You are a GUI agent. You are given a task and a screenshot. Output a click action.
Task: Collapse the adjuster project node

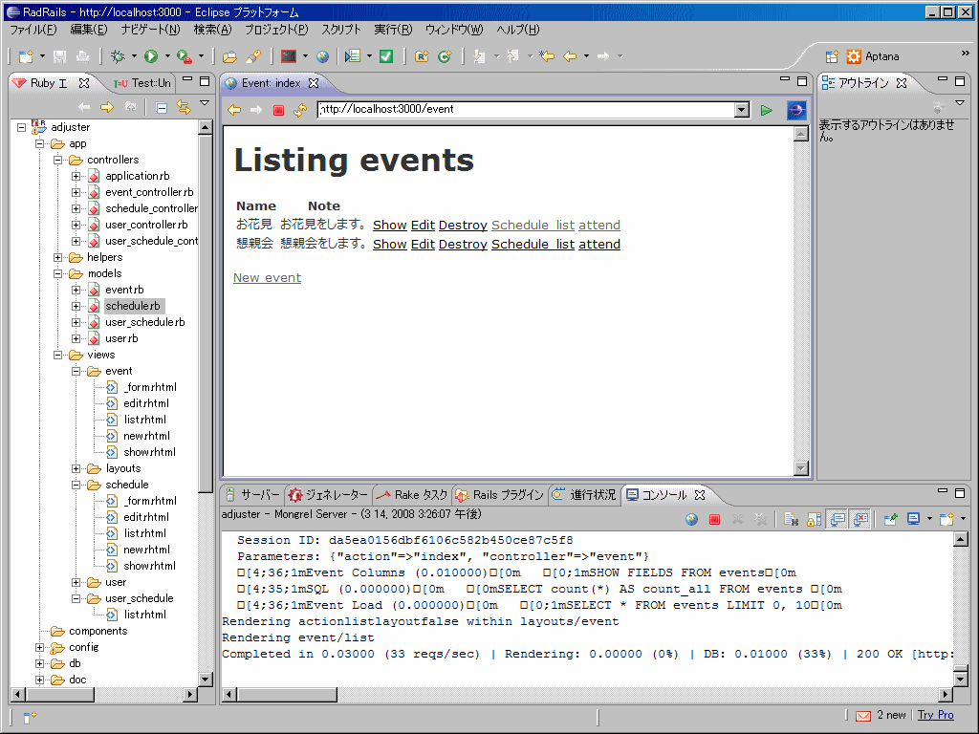tap(21, 127)
